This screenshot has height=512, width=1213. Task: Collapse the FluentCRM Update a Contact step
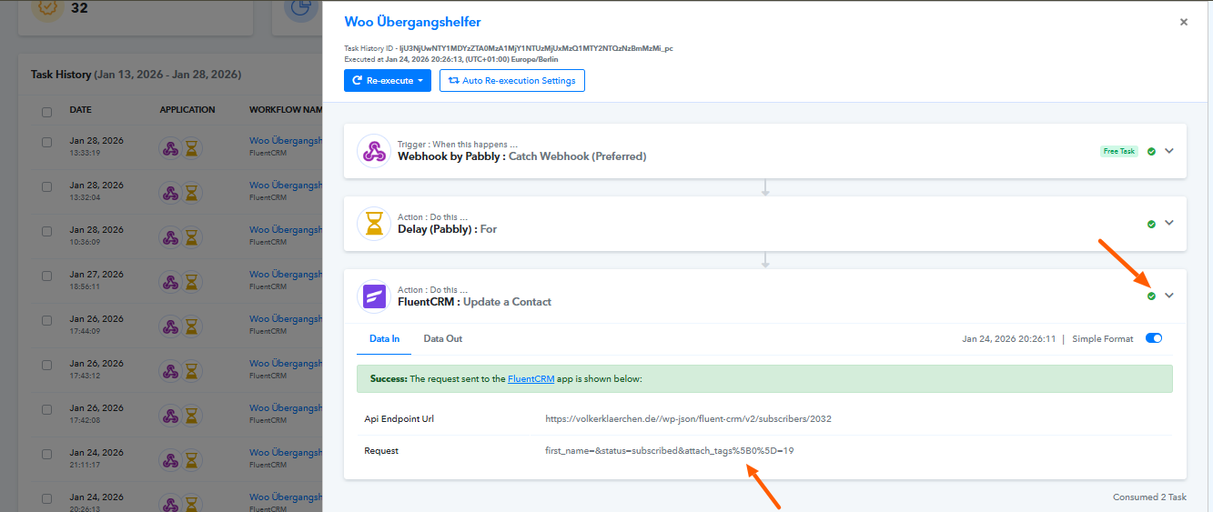1169,296
